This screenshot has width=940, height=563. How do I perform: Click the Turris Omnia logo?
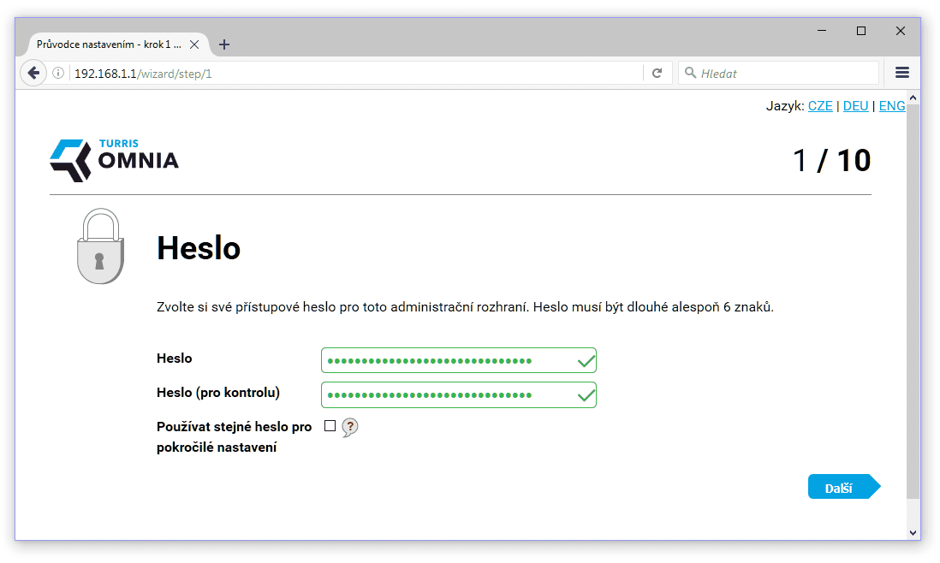(x=114, y=160)
